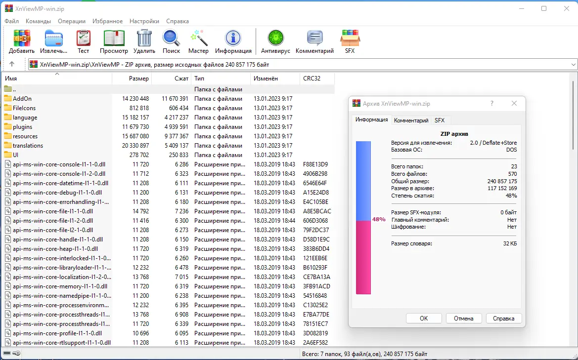
Task: Click the Комментарий toolbar icon
Action: coord(314,38)
